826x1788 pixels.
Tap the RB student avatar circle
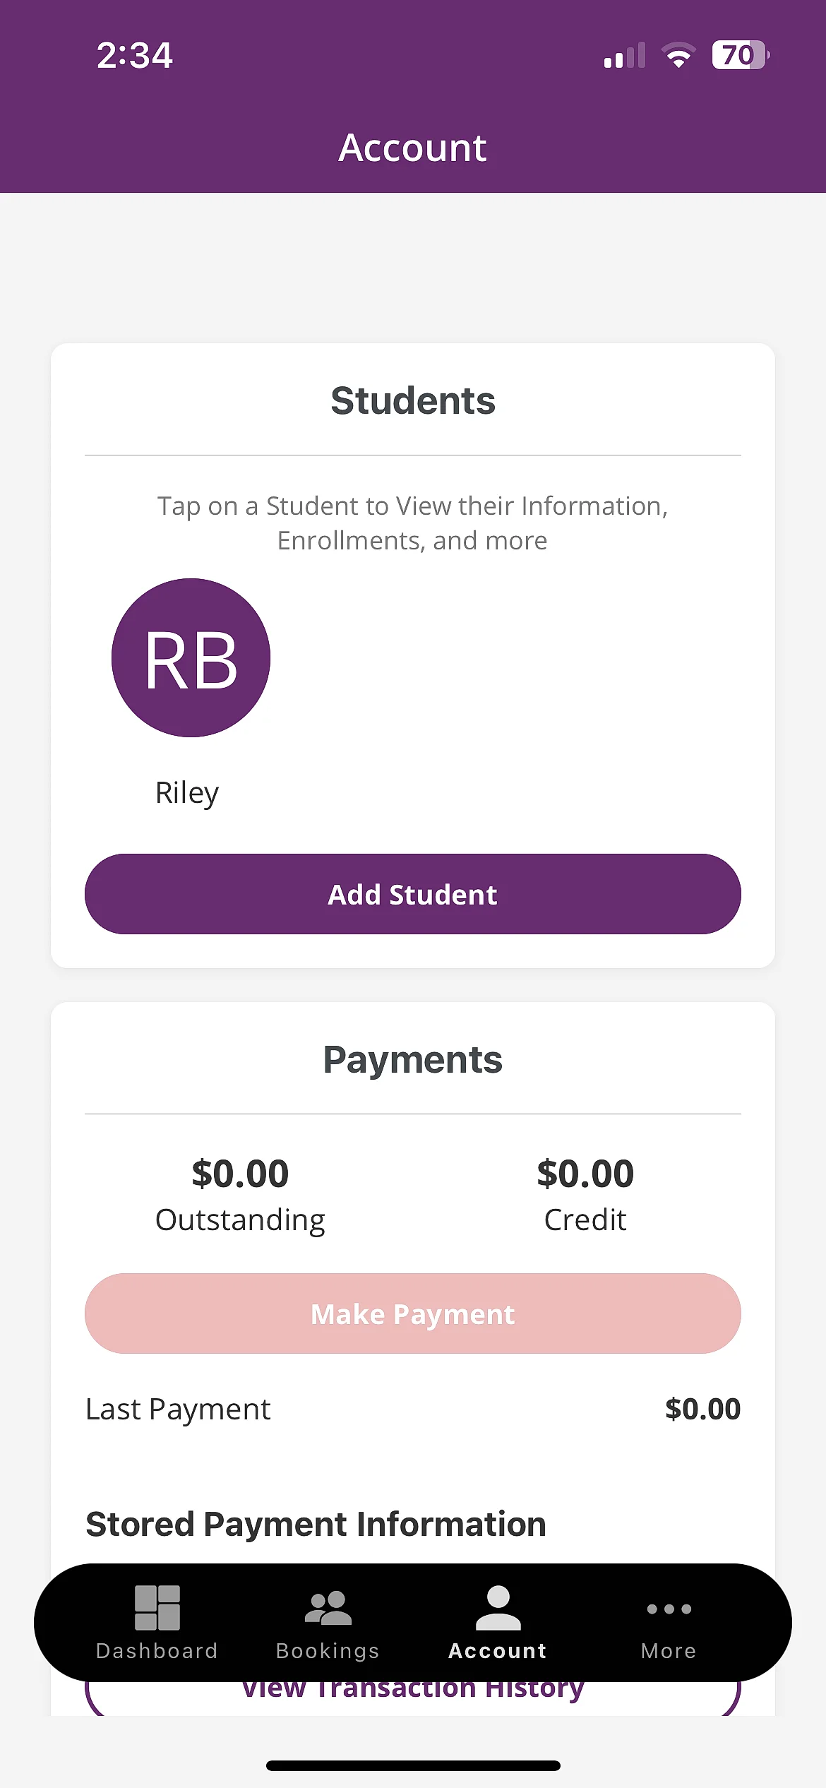(191, 658)
